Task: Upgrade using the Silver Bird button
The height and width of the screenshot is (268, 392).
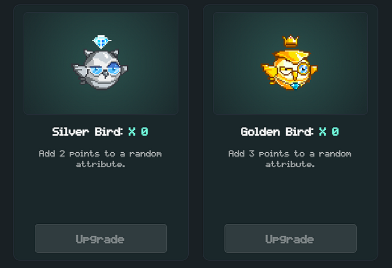Action: [x=101, y=238]
